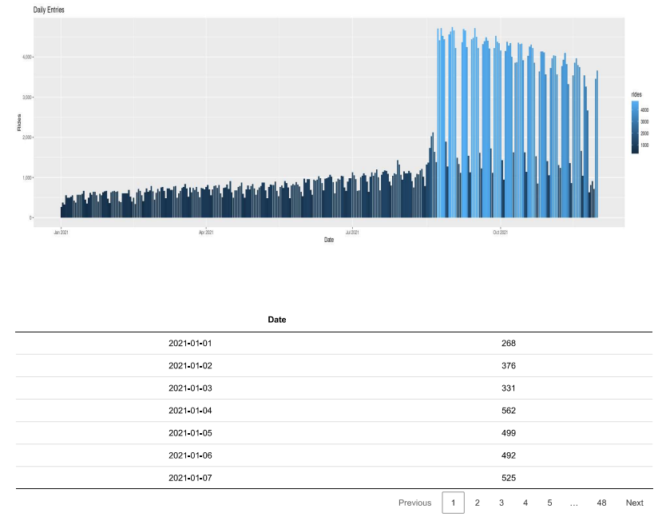Select page 5 in pagination
This screenshot has width=666, height=525.
549,503
